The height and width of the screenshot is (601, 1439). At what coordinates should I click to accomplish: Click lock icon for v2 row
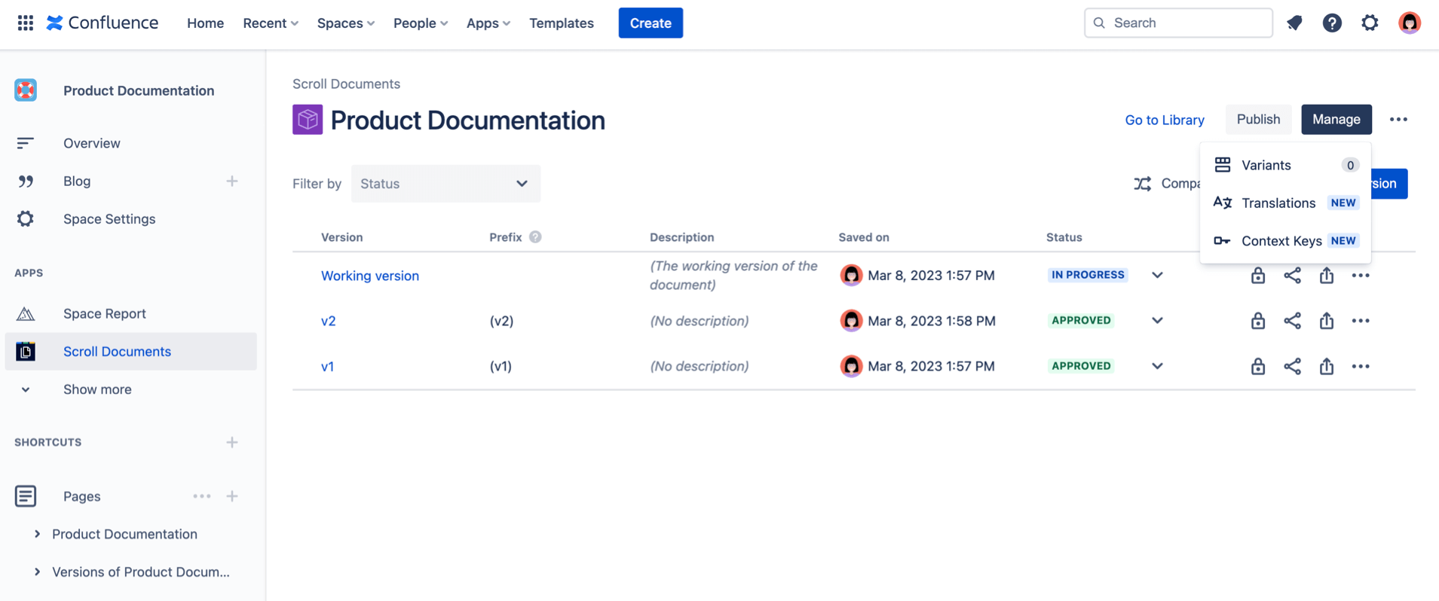[1257, 321]
